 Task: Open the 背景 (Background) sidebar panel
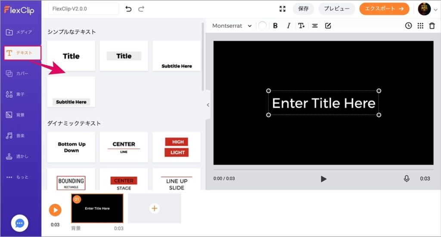click(x=16, y=115)
